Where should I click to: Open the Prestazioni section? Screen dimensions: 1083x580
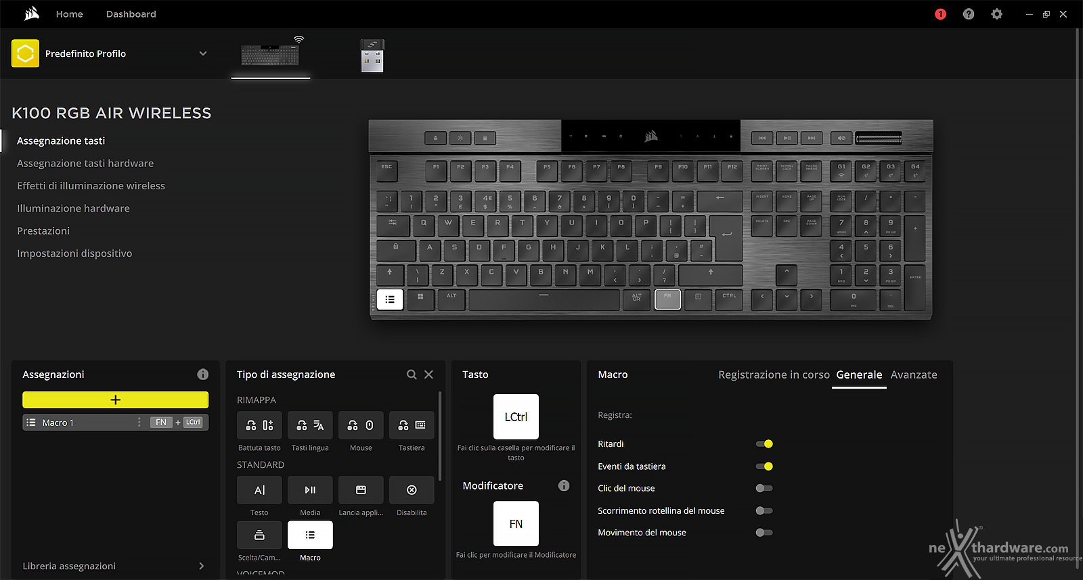tap(43, 231)
